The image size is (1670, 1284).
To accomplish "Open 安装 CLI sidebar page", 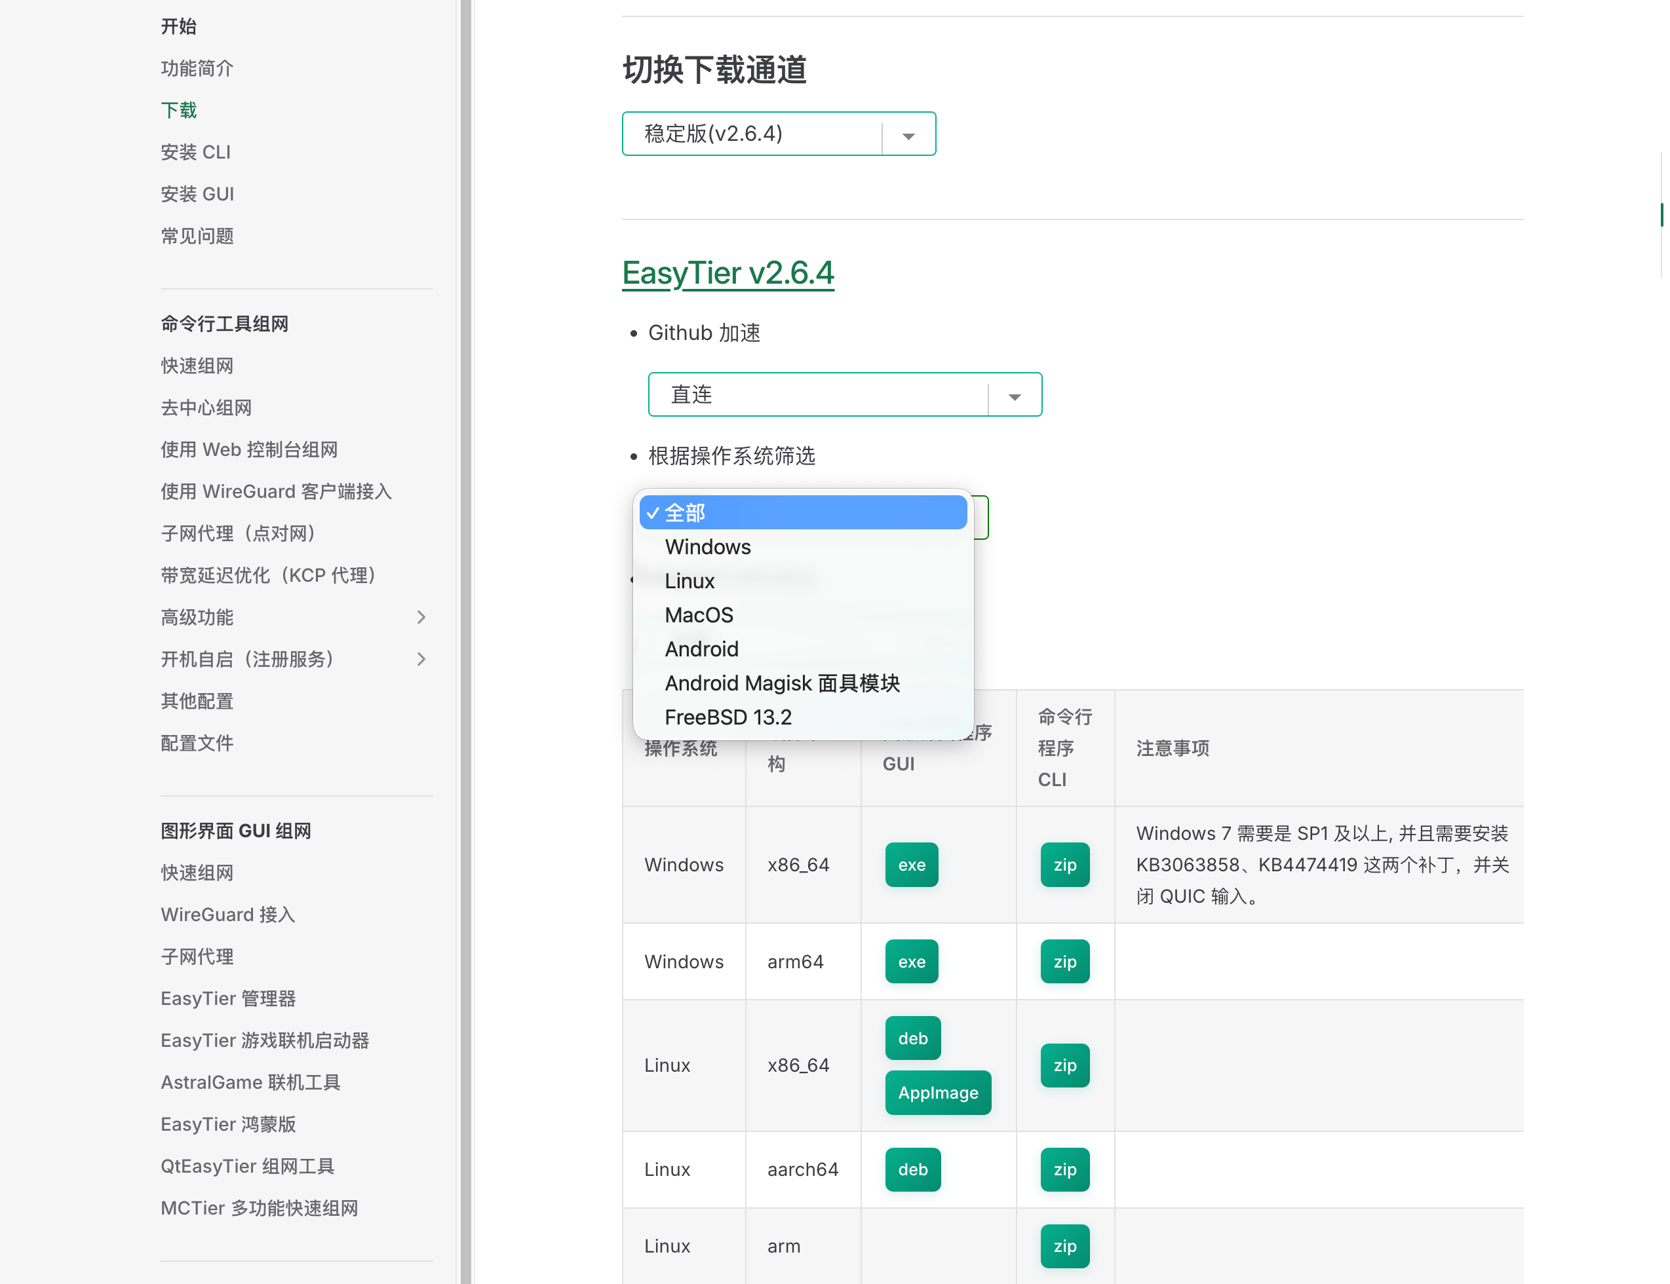I will click(196, 152).
